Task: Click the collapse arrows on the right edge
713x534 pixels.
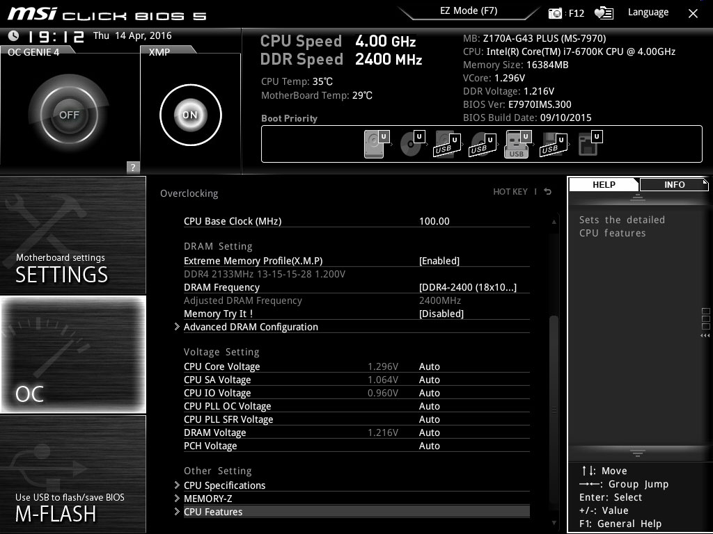Action: tap(705, 336)
